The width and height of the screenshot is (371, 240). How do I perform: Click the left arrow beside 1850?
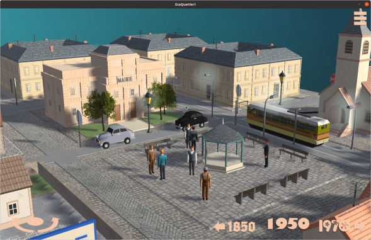[219, 227]
